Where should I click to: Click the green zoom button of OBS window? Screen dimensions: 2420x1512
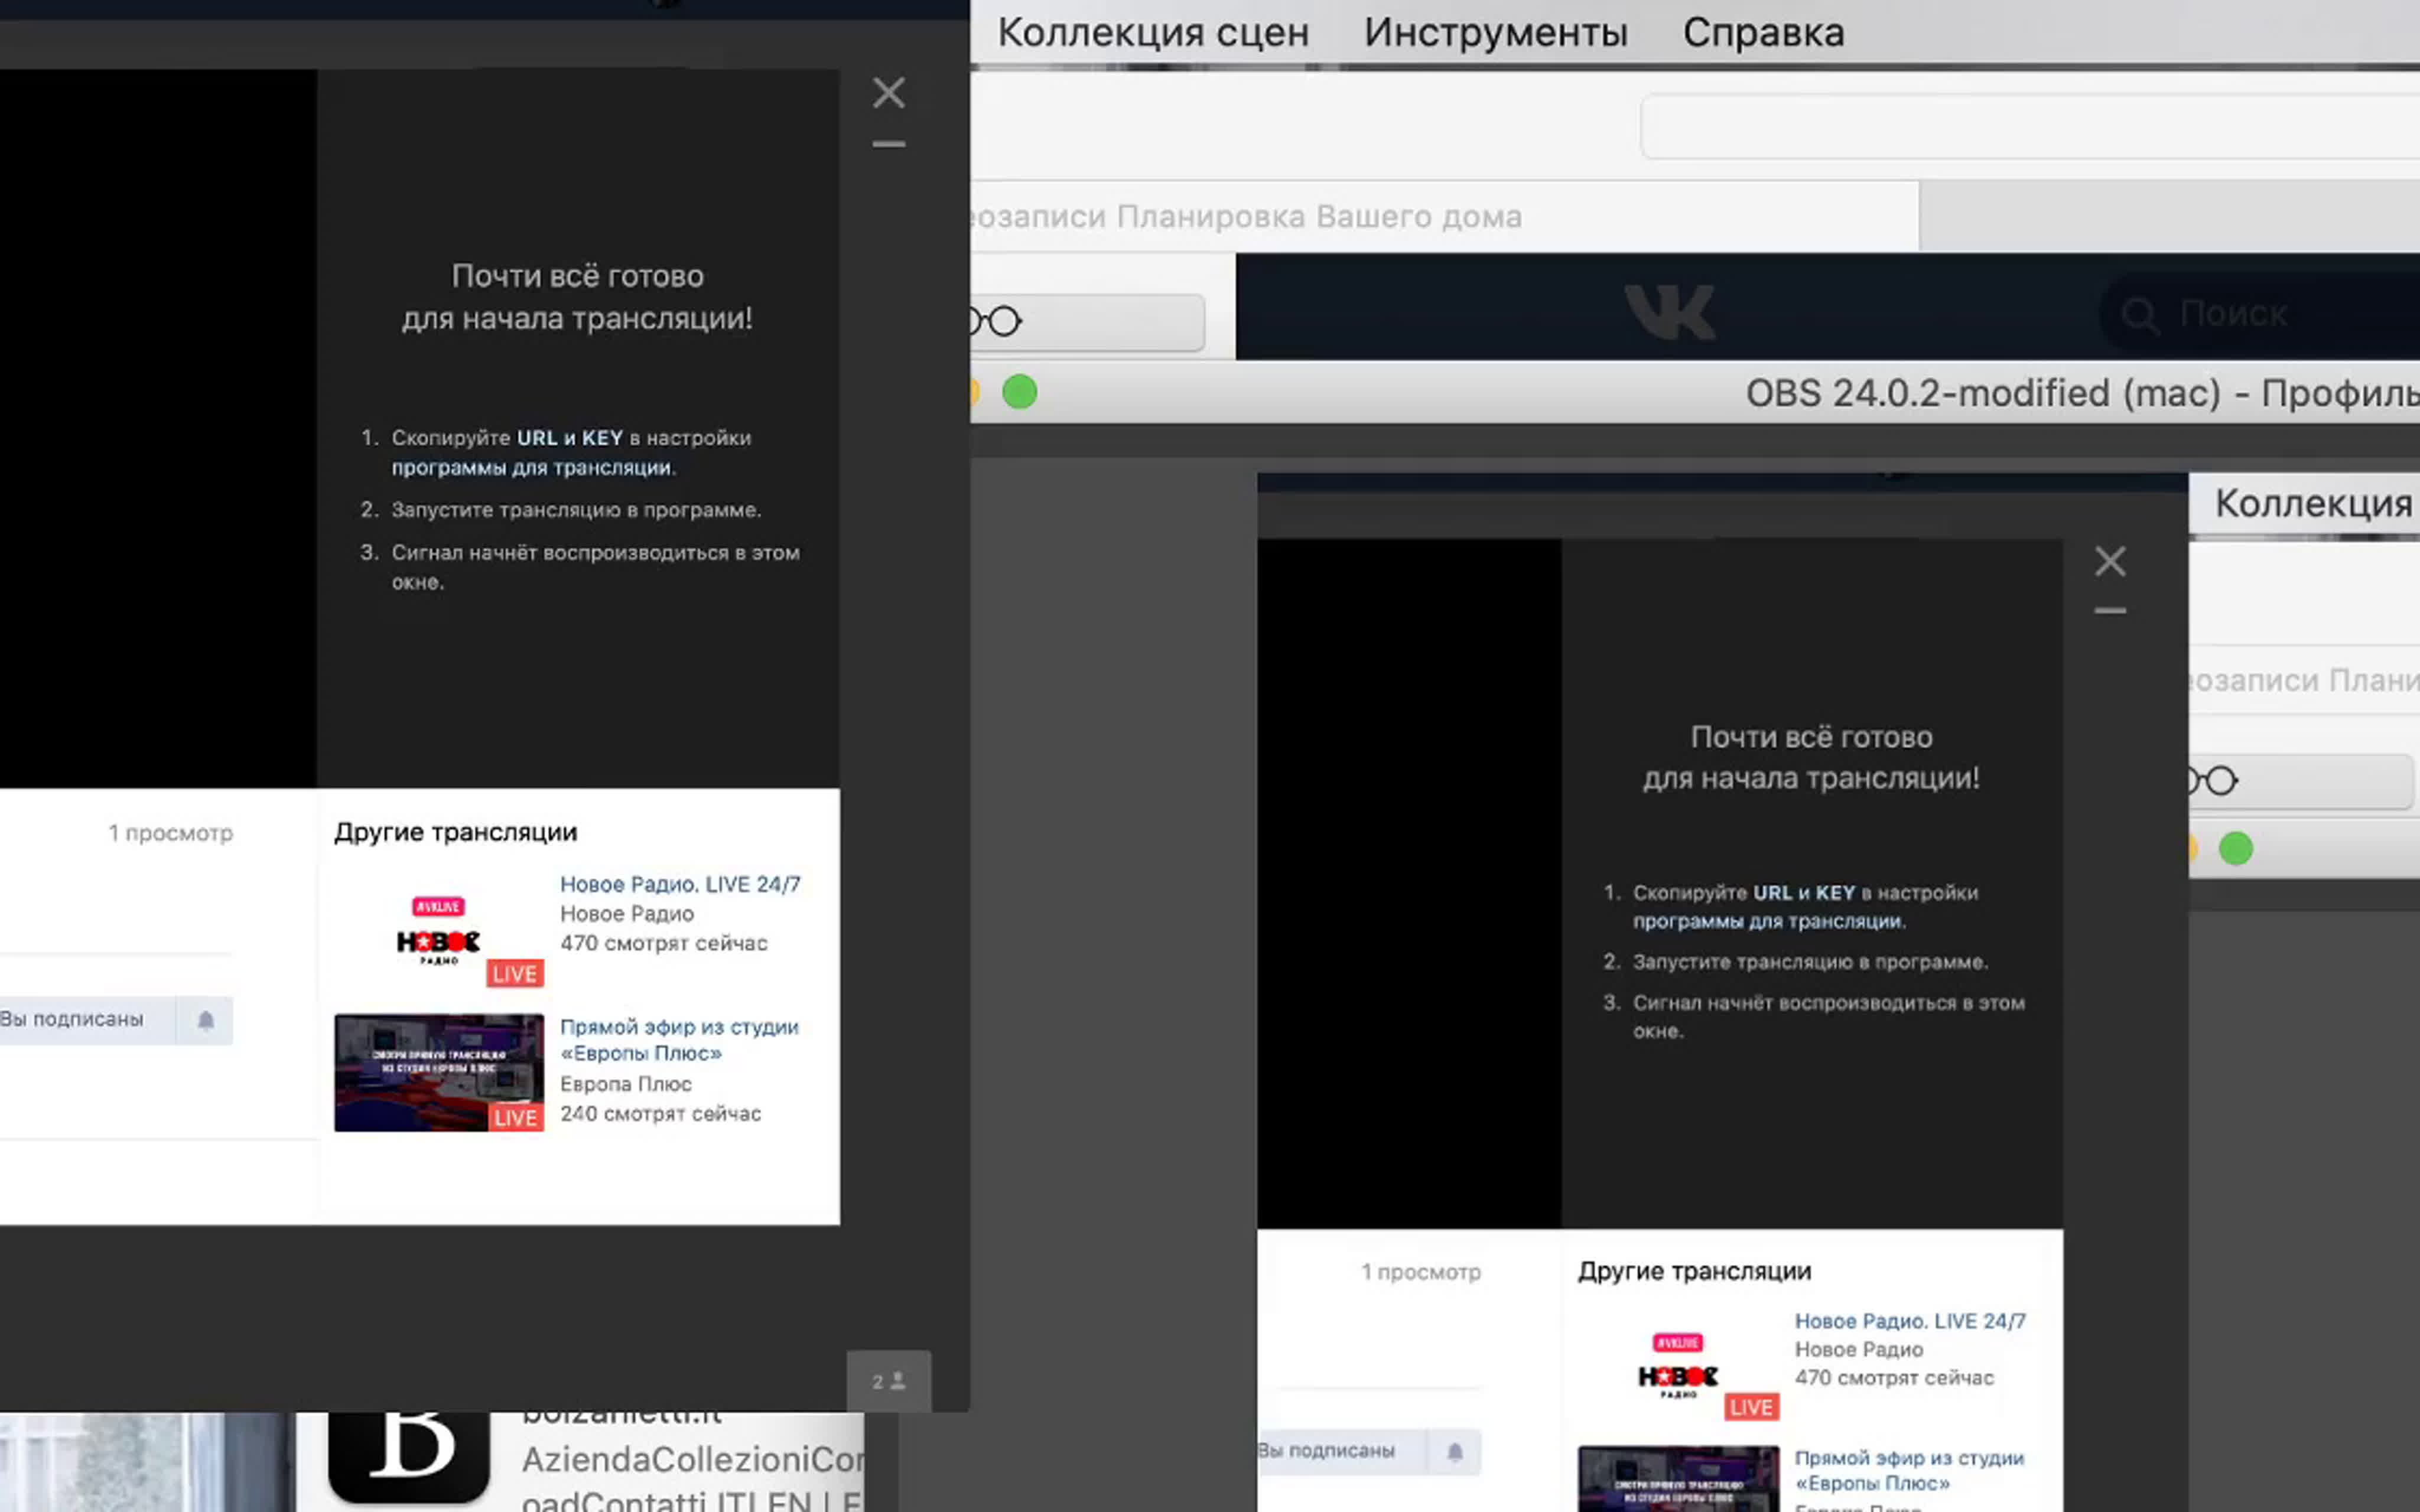tap(1019, 392)
